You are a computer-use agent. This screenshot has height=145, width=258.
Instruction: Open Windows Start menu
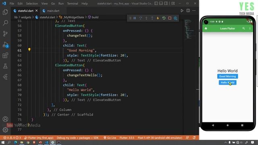point(3,142)
